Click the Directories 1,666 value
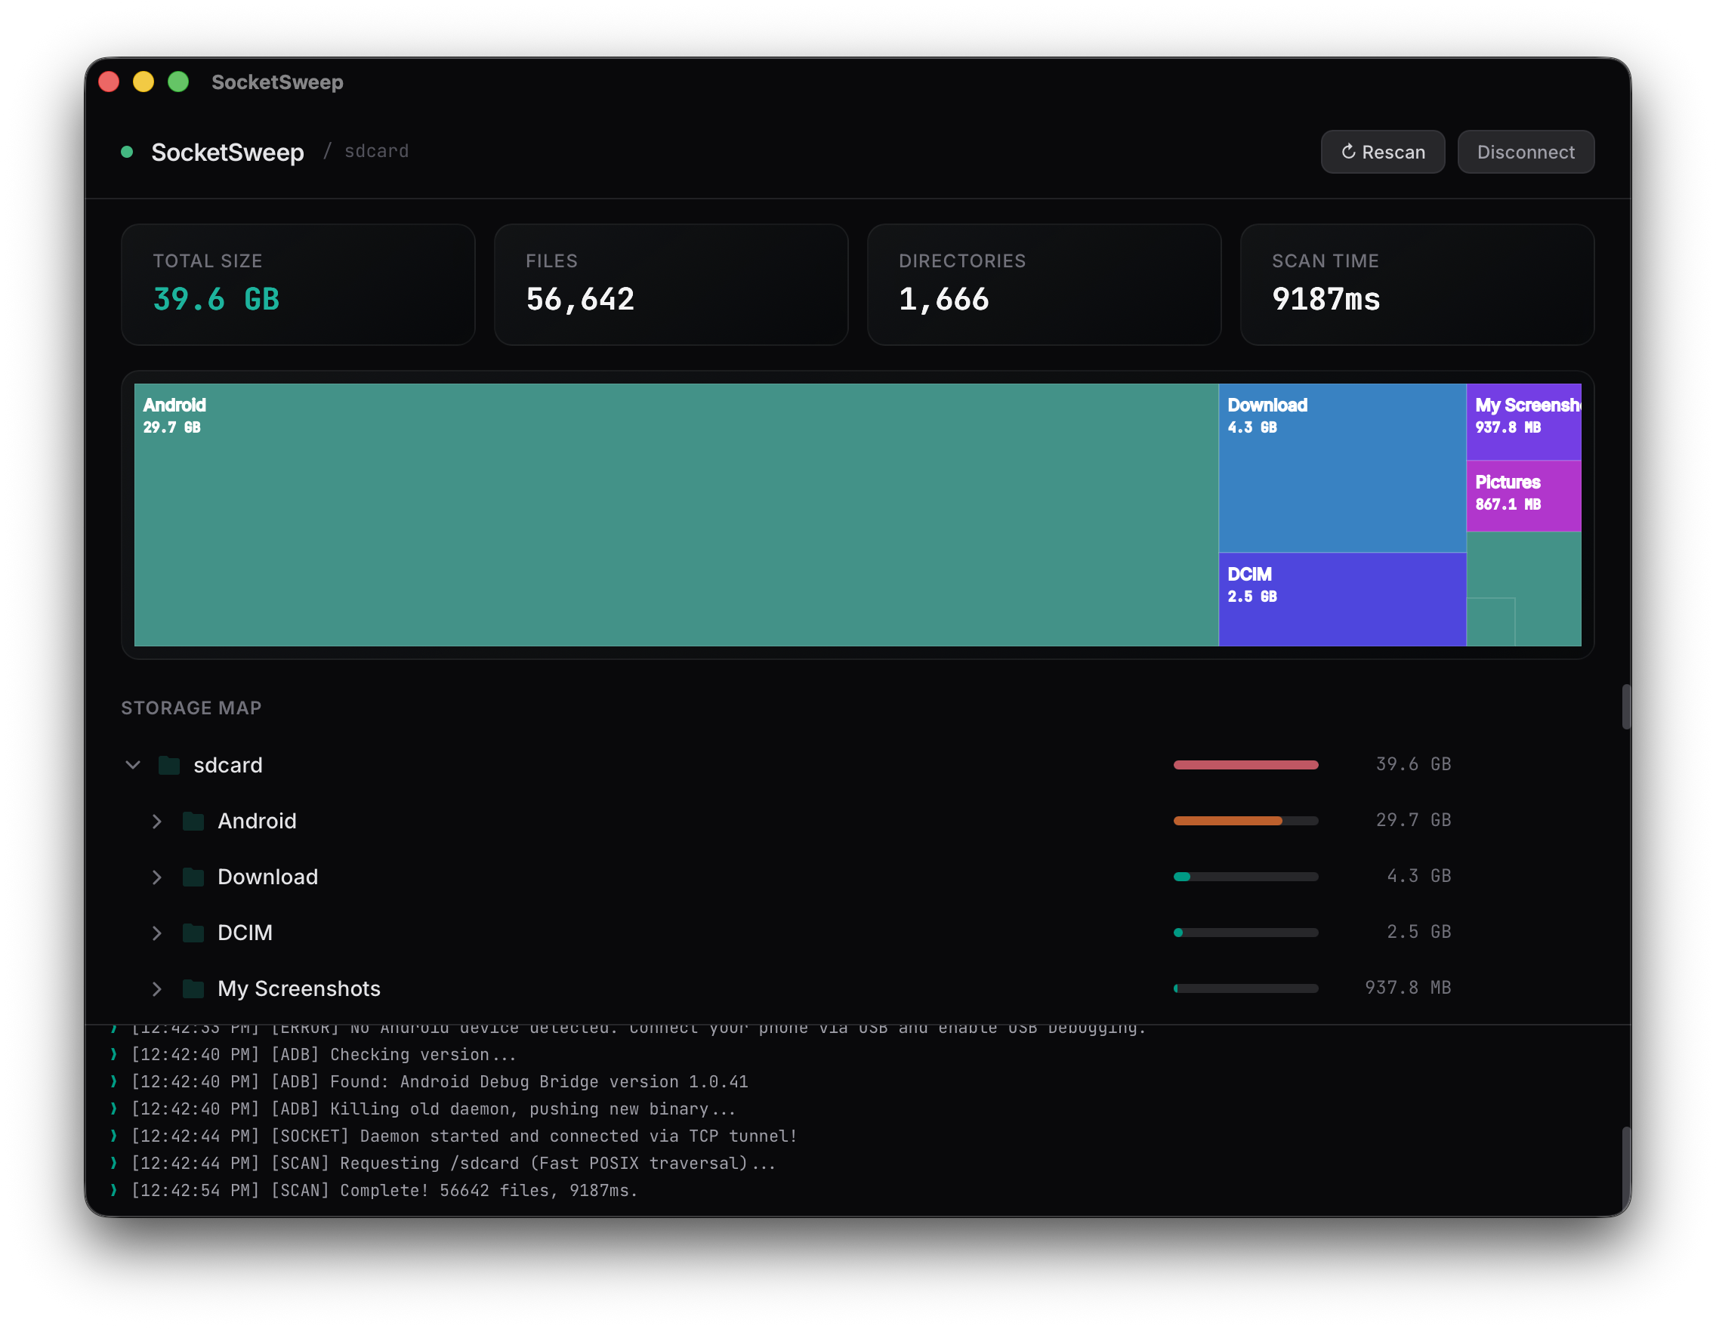1716x1329 pixels. 943,299
